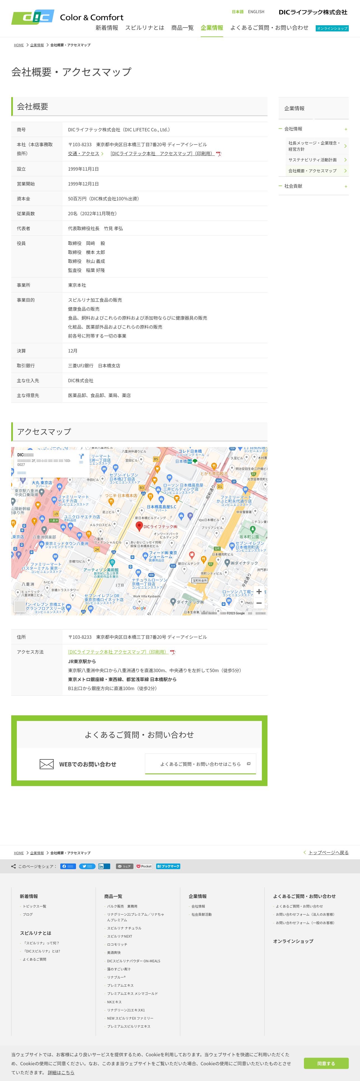Switch language to ENGLISH
This screenshot has height=1081, width=360.
256,12
